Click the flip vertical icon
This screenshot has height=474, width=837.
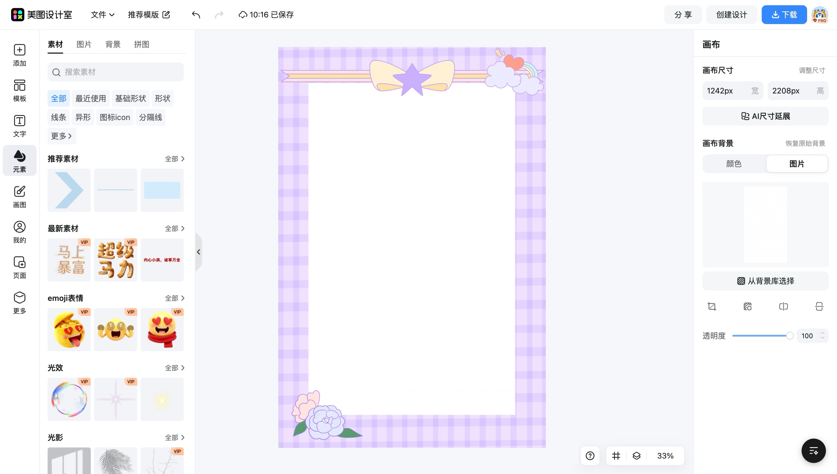coord(819,306)
